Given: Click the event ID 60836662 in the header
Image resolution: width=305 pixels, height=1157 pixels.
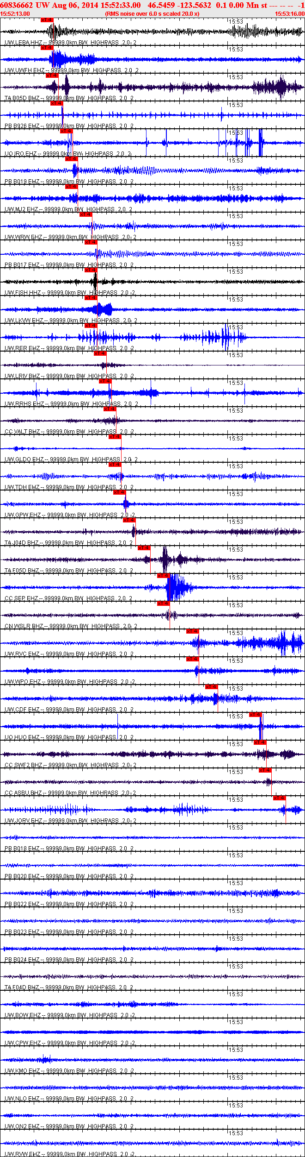Looking at the screenshot, I should click(17, 5).
